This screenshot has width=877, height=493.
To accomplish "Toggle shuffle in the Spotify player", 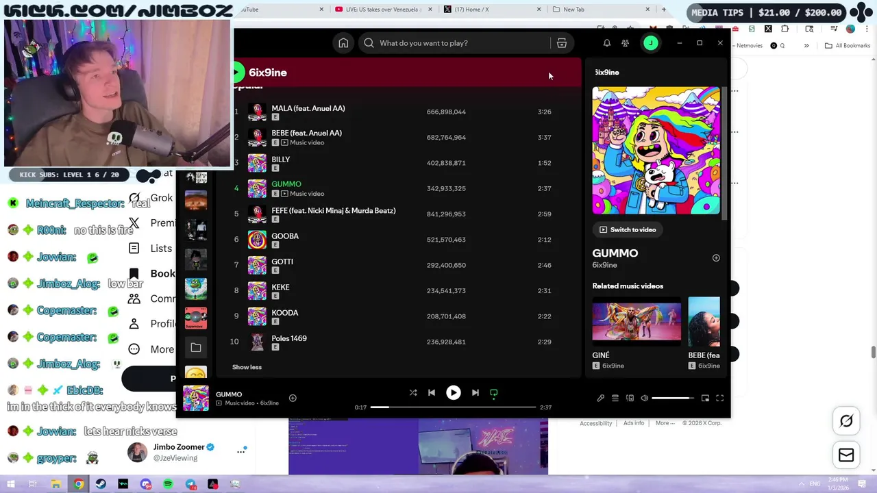I will click(413, 392).
